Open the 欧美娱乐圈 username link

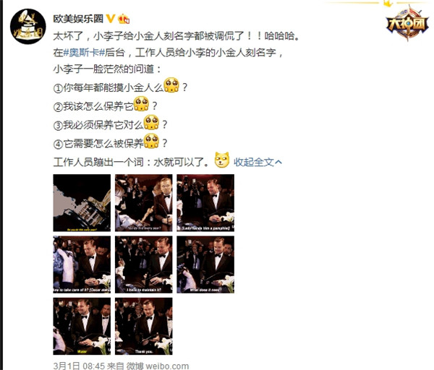[78, 19]
